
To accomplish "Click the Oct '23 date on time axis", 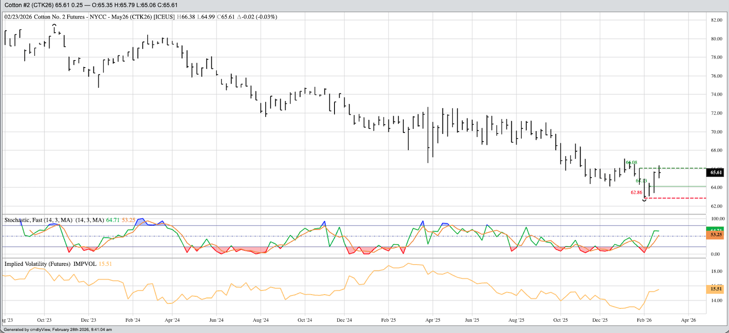I will pyautogui.click(x=44, y=320).
